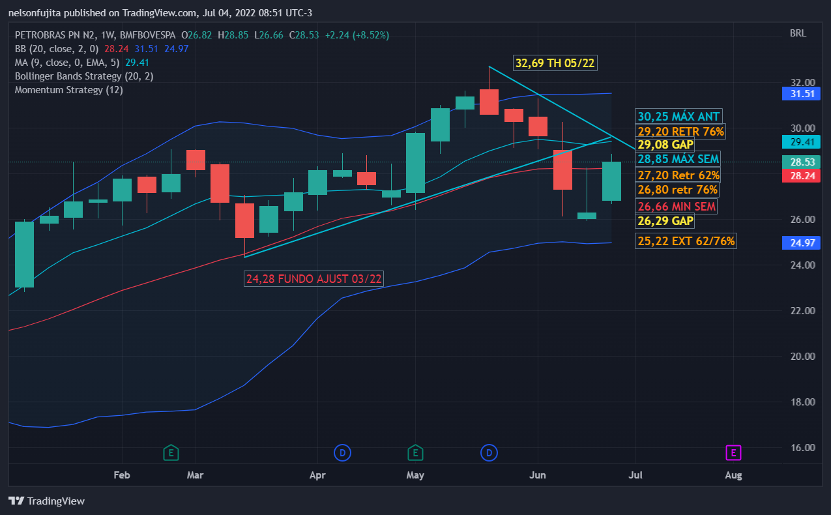Viewport: 831px width, 515px height.
Task: Select the 32,69 TH 05/22 label
Action: tap(555, 63)
